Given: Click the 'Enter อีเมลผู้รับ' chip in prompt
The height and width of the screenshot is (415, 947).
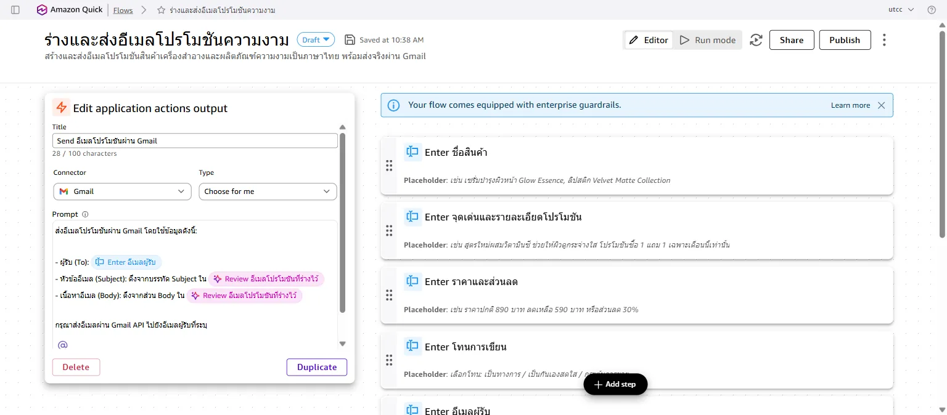Looking at the screenshot, I should pos(126,262).
